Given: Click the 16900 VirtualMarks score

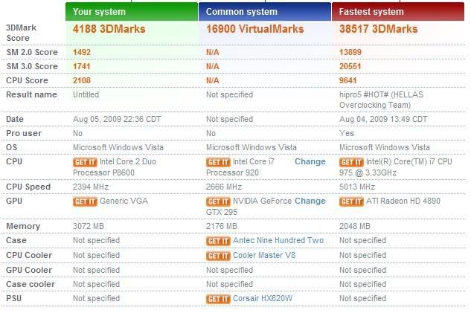Looking at the screenshot, I should coord(254,29).
